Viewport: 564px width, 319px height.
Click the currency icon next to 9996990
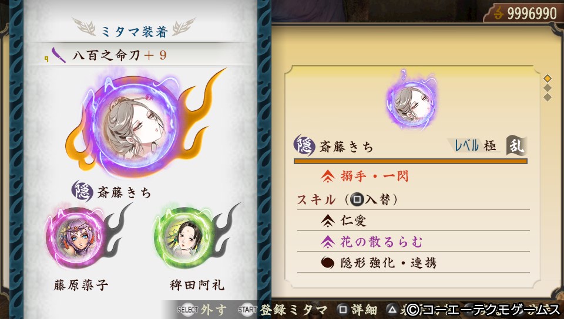coord(498,13)
